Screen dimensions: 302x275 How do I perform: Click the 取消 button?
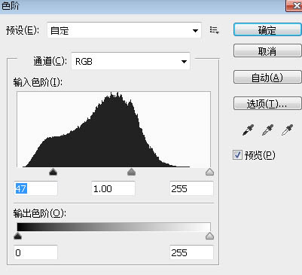point(267,51)
